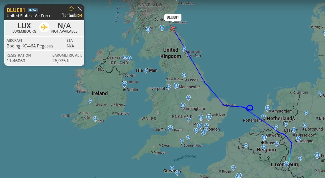The image size is (325, 178).
Task: Click the airport pin near Newcastle upon Tyne
Action: pos(184,49)
